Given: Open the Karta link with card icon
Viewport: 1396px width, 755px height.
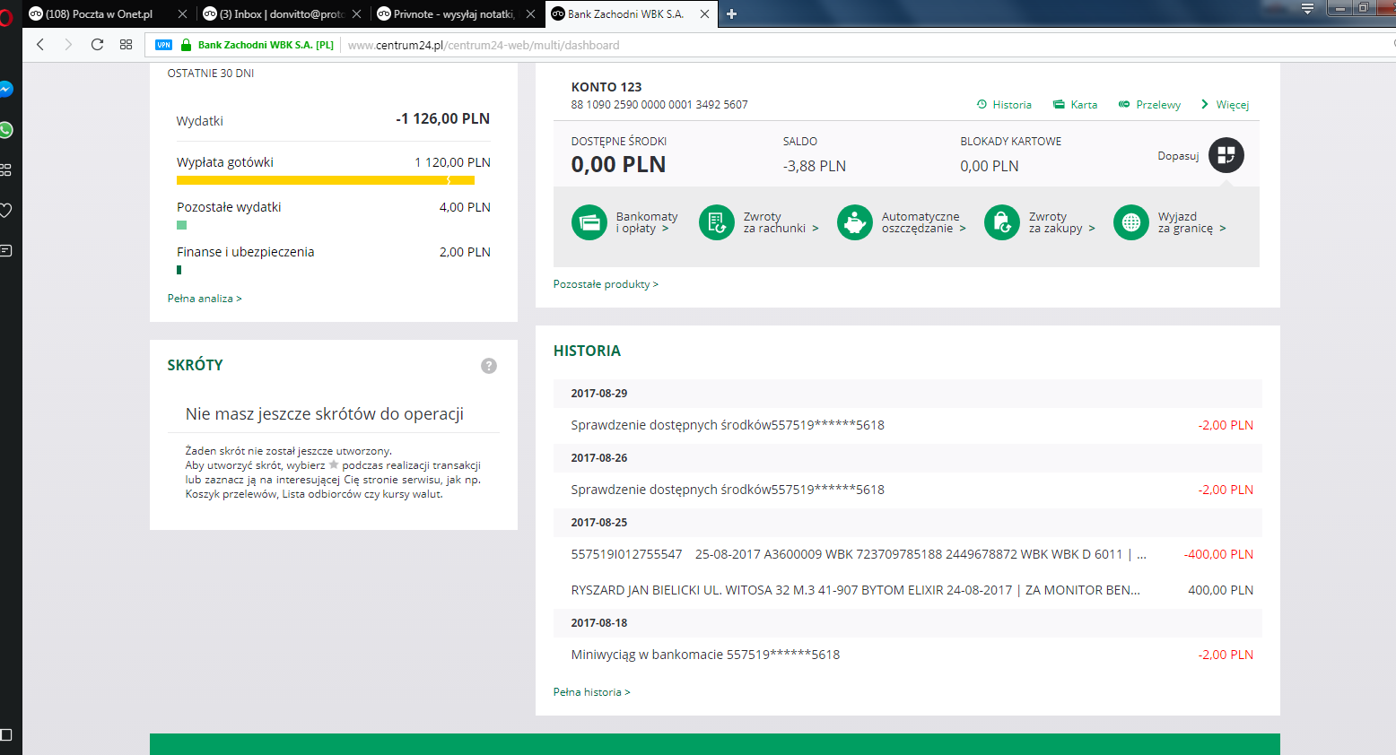Looking at the screenshot, I should [x=1075, y=105].
